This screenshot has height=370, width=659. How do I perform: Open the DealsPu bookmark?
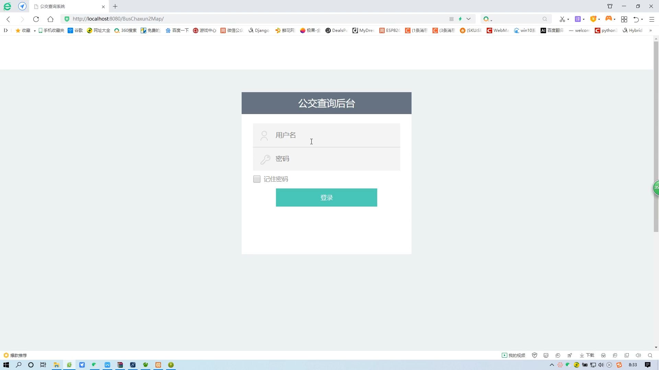(x=336, y=30)
